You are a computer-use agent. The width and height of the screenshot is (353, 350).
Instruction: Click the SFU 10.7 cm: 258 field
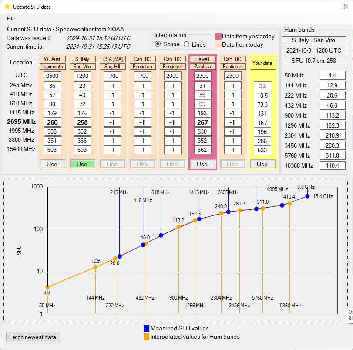pyautogui.click(x=314, y=61)
